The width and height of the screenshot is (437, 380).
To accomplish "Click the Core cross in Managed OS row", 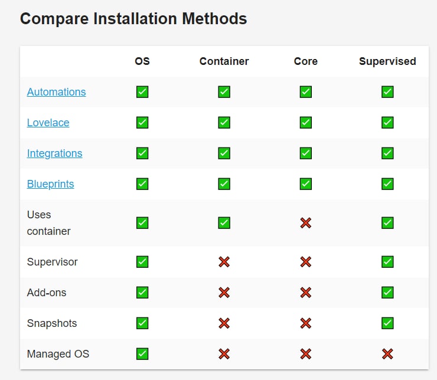I will (x=305, y=354).
